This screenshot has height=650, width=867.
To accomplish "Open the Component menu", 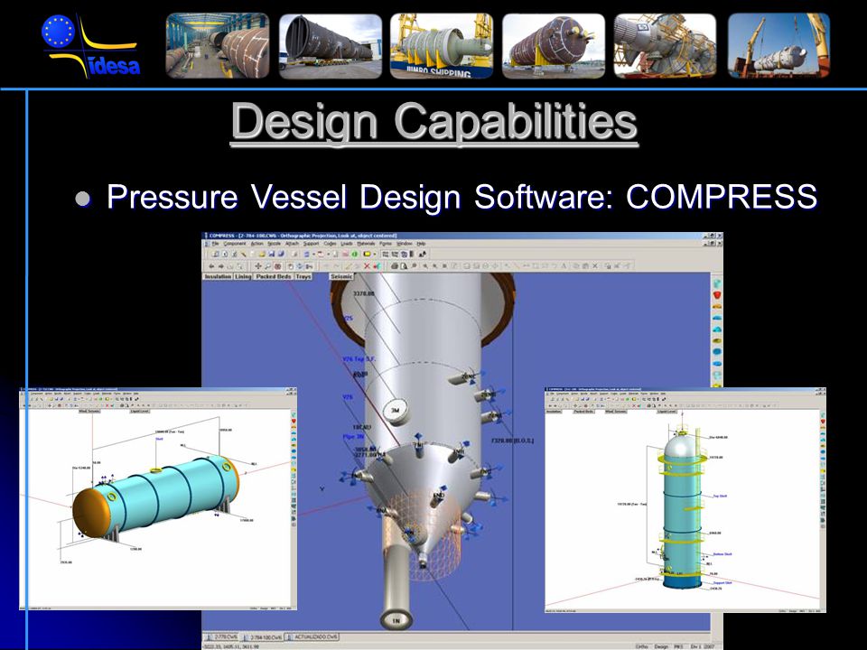I will (x=235, y=243).
